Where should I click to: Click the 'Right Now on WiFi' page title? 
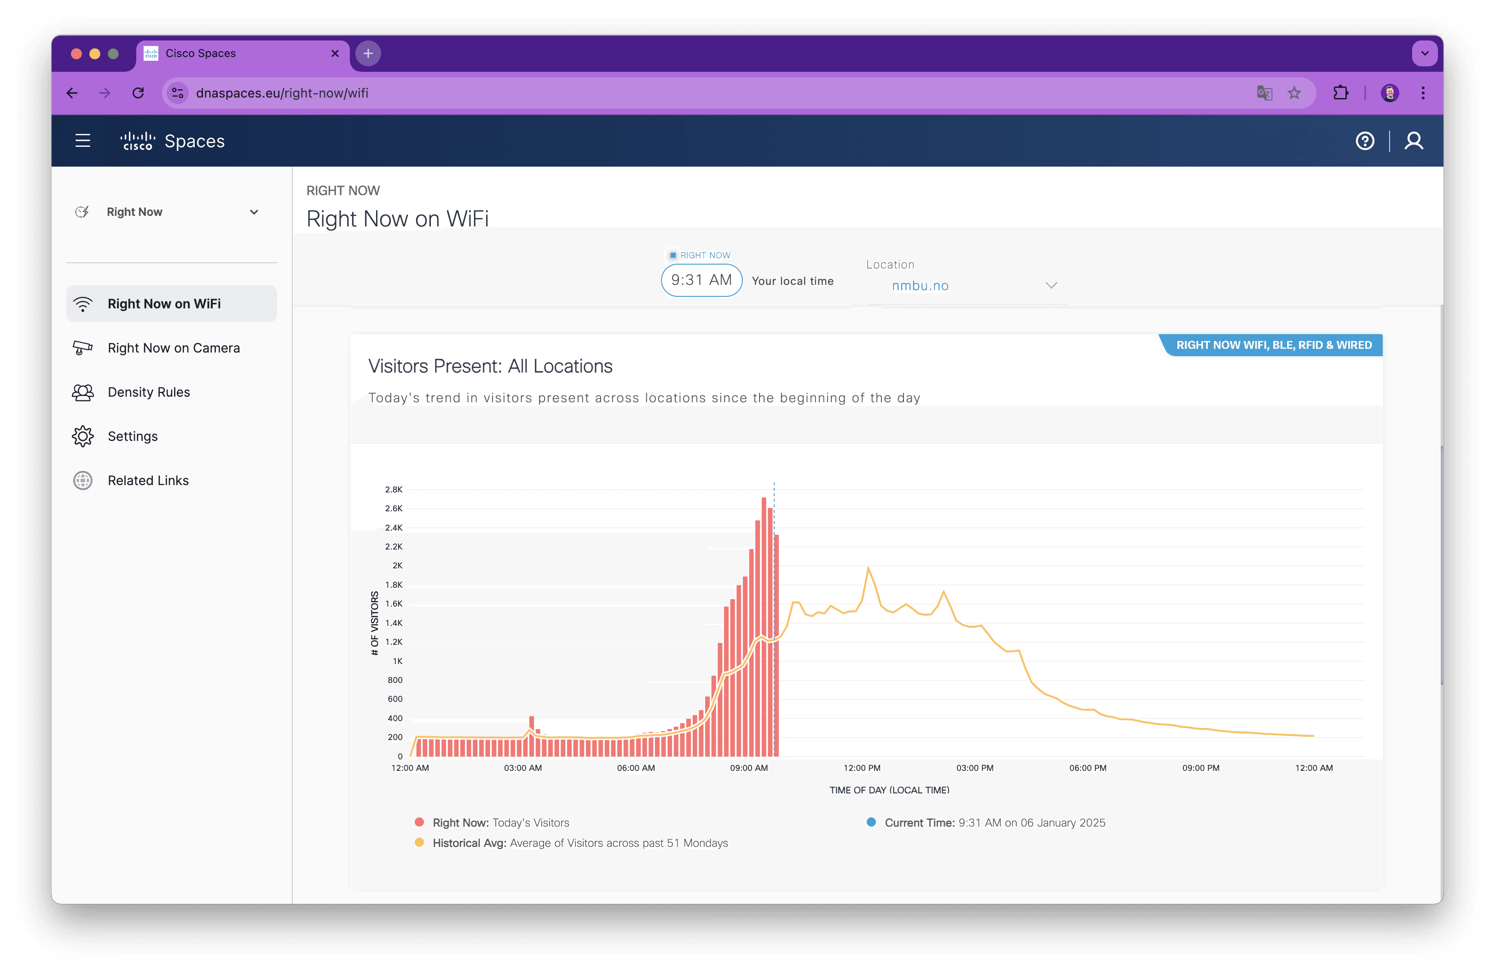(x=398, y=219)
